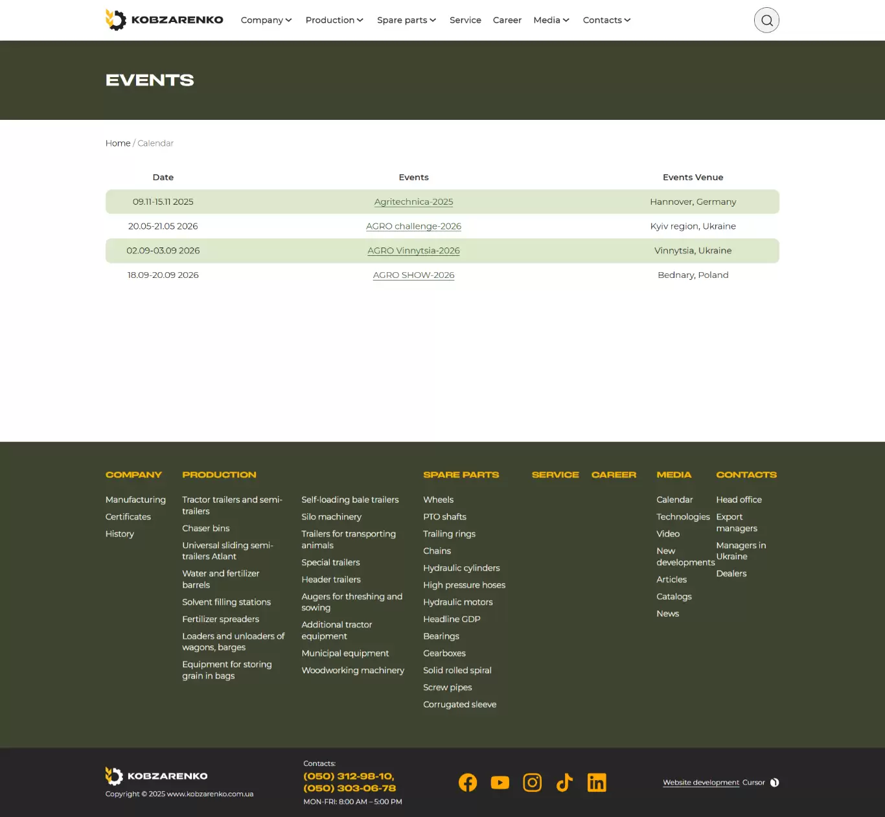
Task: Expand the Contacts dropdown in header
Action: (x=606, y=20)
